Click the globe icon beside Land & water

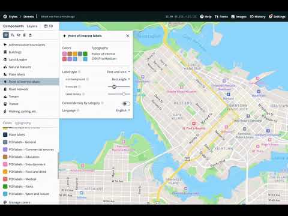pos(5,59)
